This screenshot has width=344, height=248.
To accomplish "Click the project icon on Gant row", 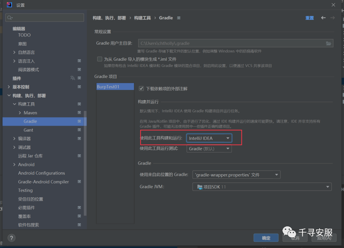I will point(79,130).
